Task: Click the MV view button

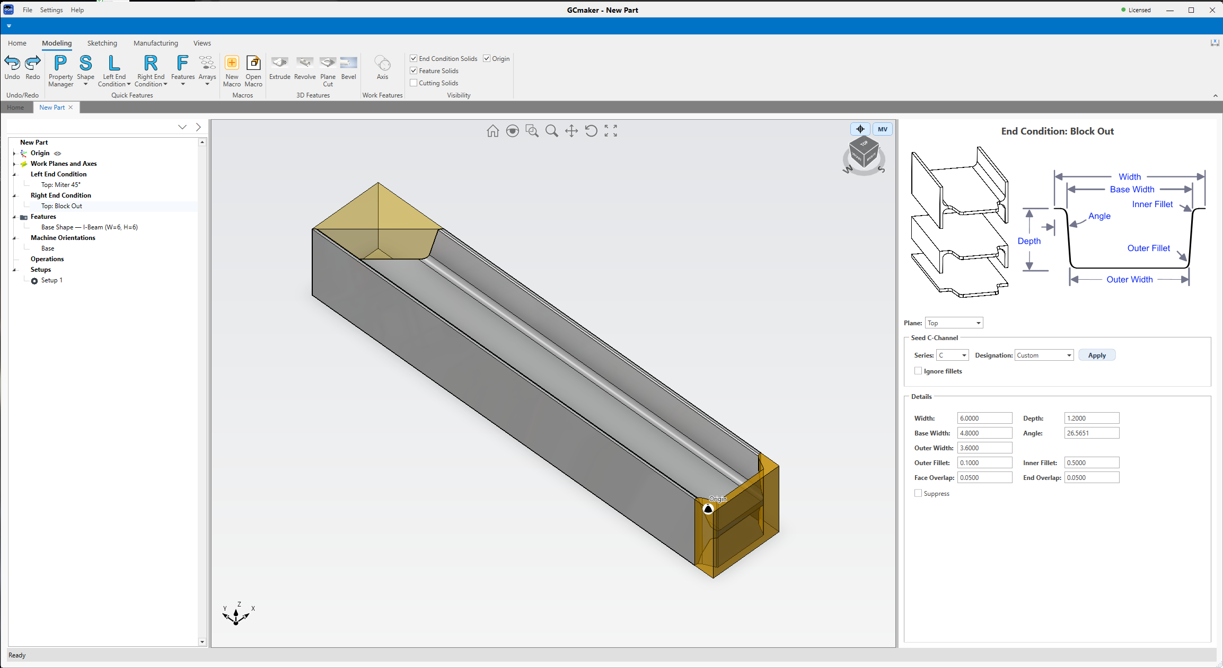Action: pyautogui.click(x=882, y=129)
